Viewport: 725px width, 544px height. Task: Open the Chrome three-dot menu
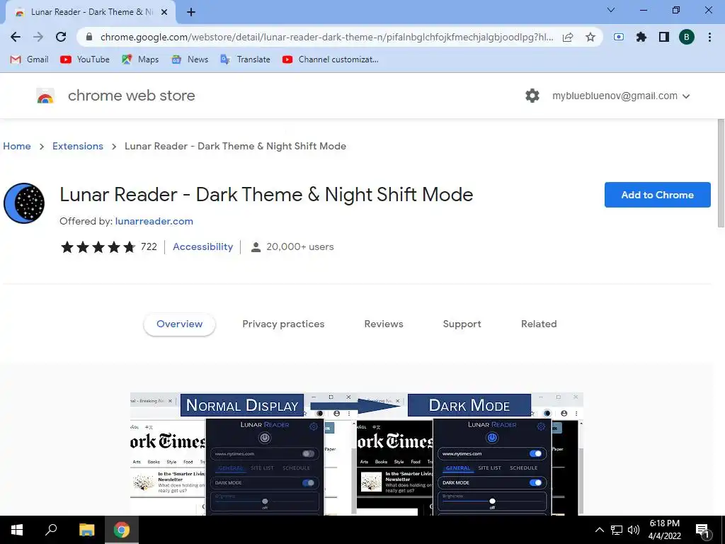coord(709,37)
